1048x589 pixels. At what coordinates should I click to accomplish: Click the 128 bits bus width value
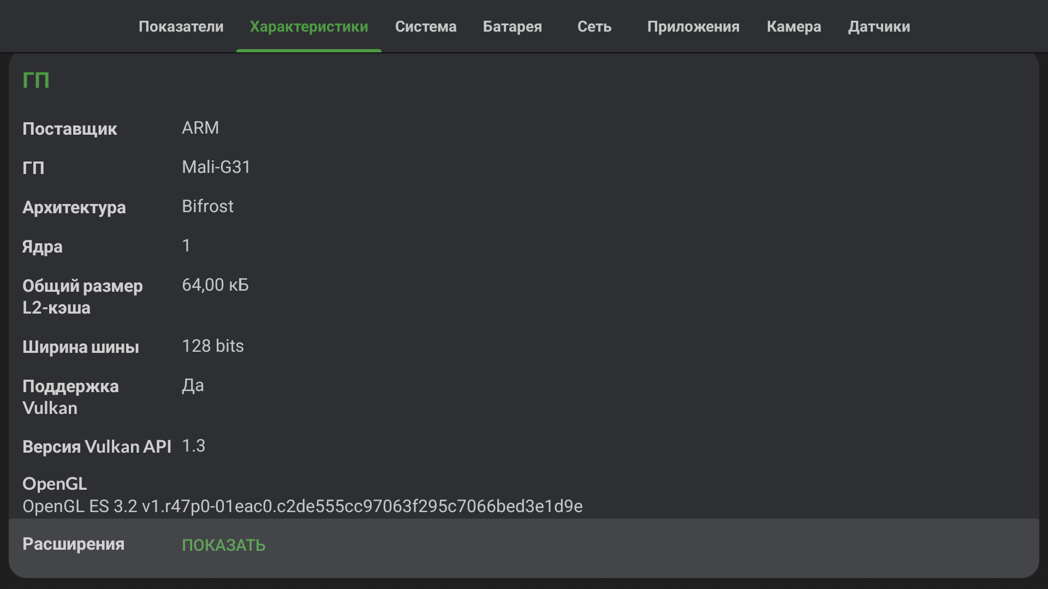(213, 346)
